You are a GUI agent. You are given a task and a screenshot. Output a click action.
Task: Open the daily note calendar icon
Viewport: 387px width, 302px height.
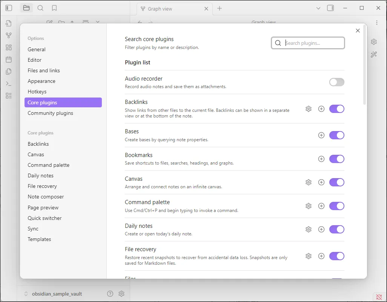tap(8, 59)
